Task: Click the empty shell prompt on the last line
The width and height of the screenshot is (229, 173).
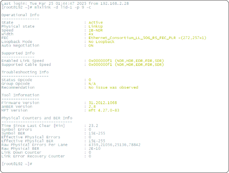Action: (17, 164)
